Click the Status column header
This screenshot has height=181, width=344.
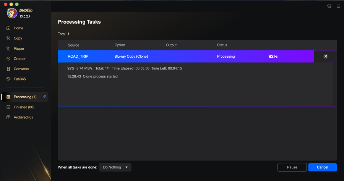222,45
